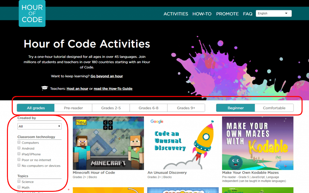Open the English language selector
The height and width of the screenshot is (193, 309).
273,13
